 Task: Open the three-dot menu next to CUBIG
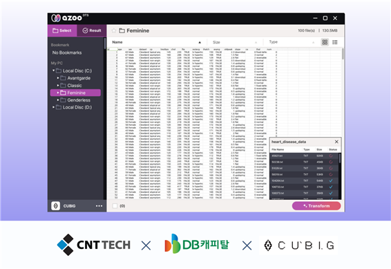(99, 206)
